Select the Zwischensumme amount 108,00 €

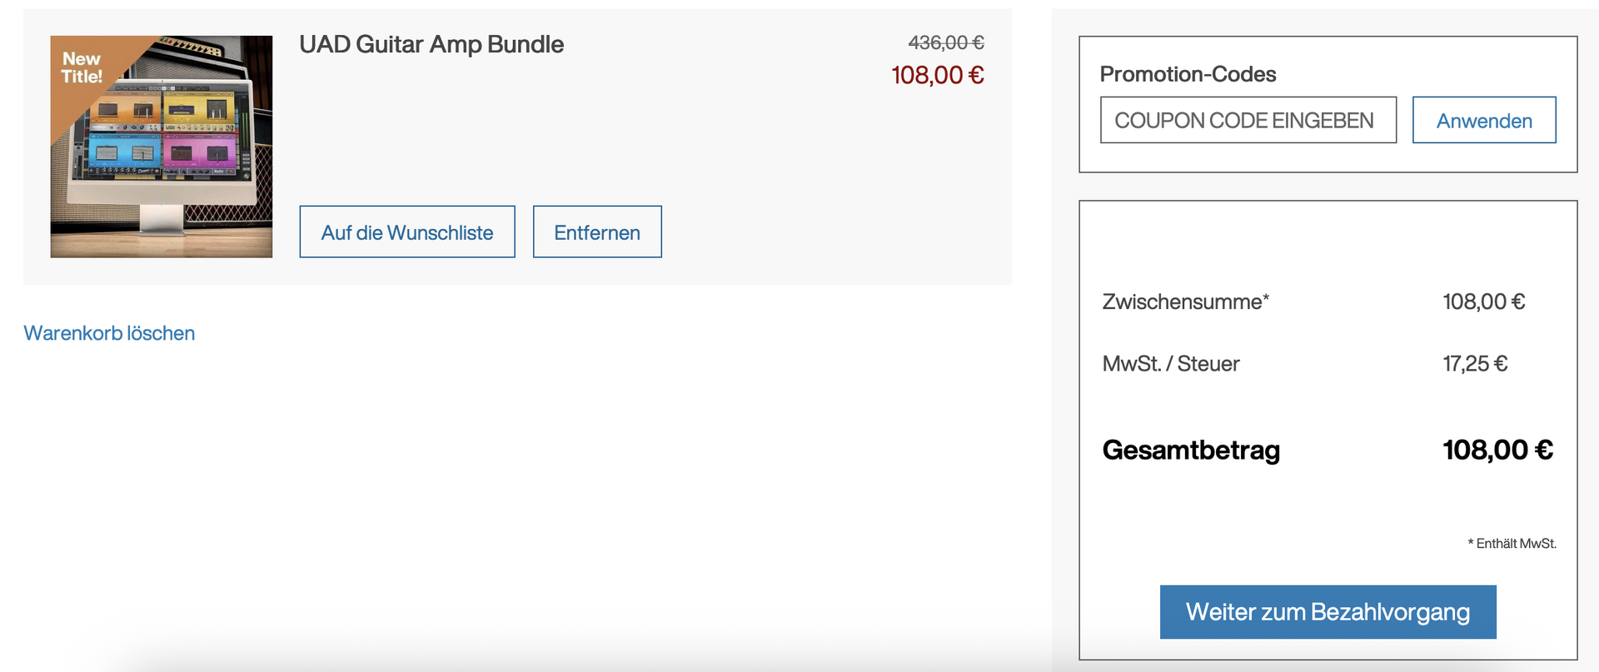tap(1484, 301)
